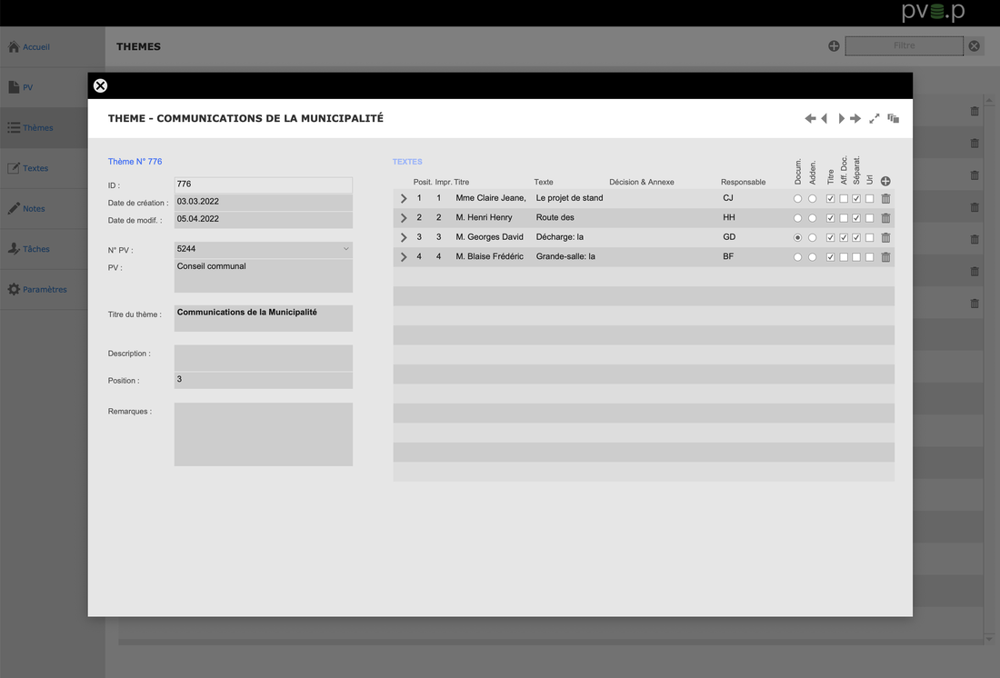Go to the previous theme record
Viewport: 1000px width, 678px height.
click(825, 119)
